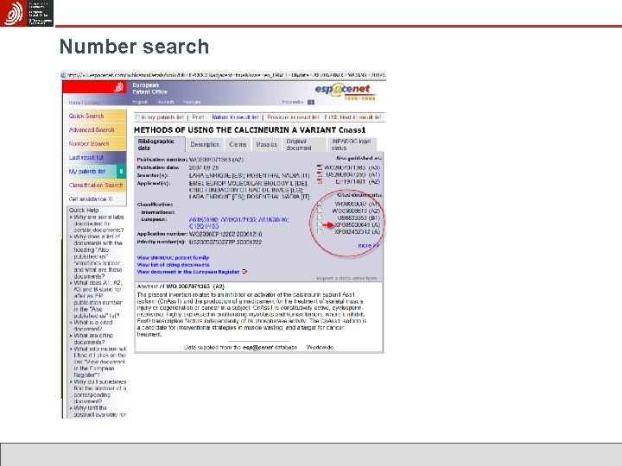Open PDF icon beside EP1971401 (A2)
The width and height of the screenshot is (622, 466).
pyautogui.click(x=320, y=181)
